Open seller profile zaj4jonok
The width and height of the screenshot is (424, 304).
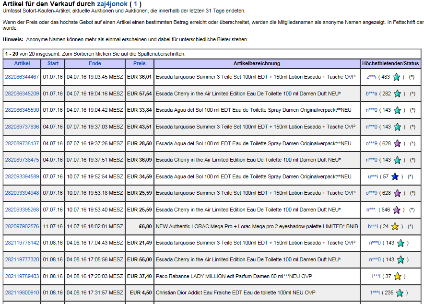point(112,4)
